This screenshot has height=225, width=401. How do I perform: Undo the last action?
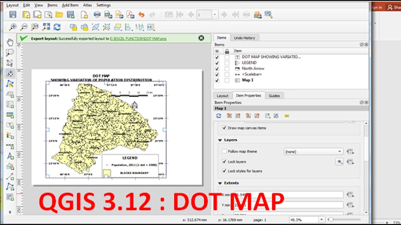141,15
